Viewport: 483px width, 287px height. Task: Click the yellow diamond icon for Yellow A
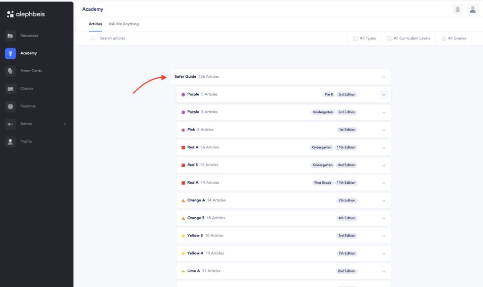pyautogui.click(x=183, y=254)
